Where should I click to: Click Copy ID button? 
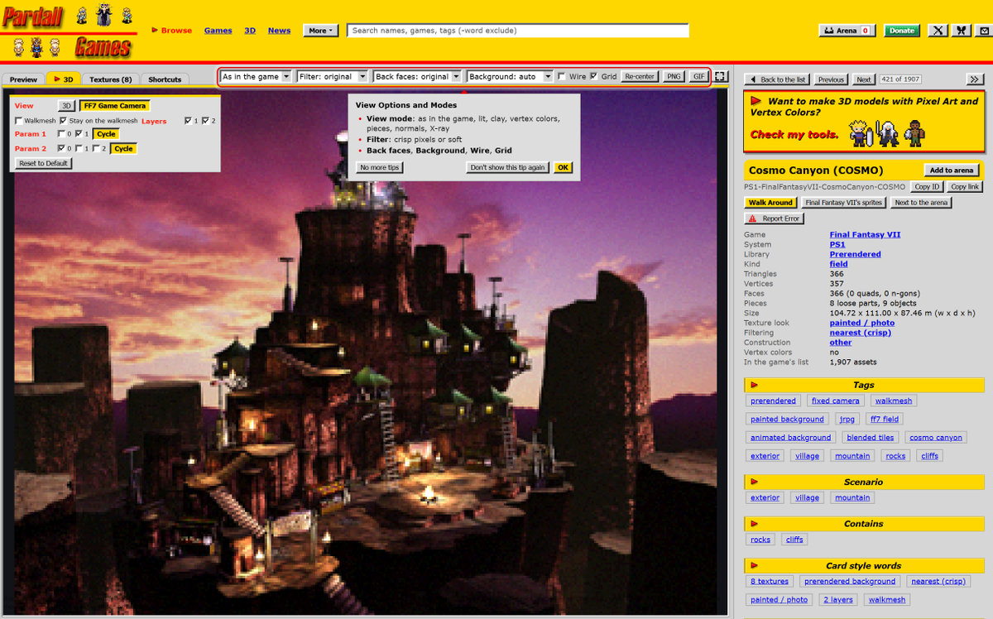pyautogui.click(x=927, y=187)
